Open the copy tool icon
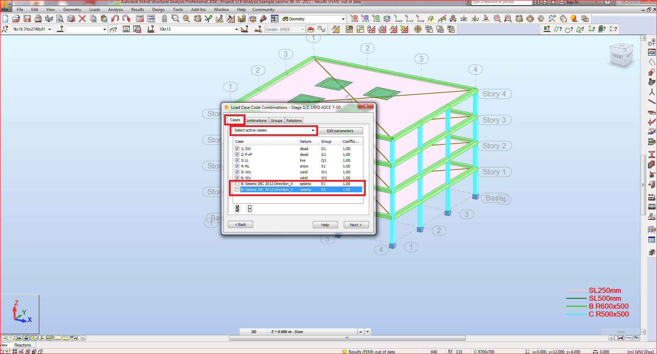657x354 pixels. click(x=93, y=19)
